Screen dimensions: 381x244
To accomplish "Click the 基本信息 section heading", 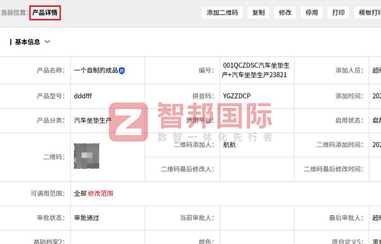I will coord(27,42).
